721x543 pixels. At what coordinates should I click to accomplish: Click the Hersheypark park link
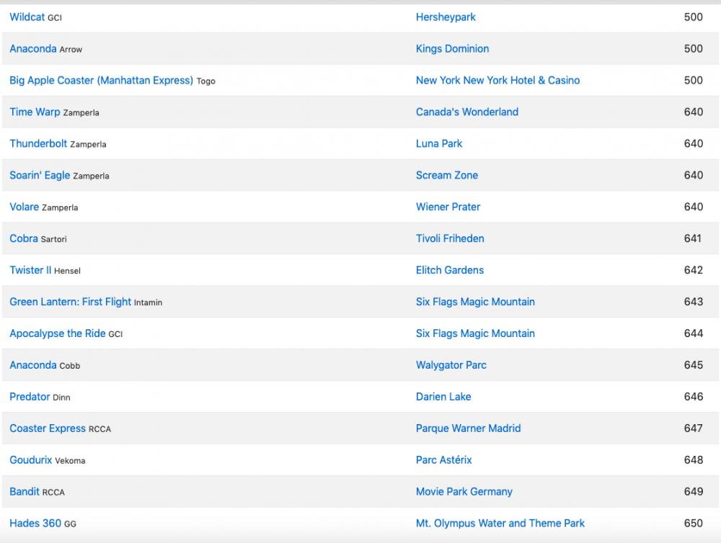click(x=446, y=17)
